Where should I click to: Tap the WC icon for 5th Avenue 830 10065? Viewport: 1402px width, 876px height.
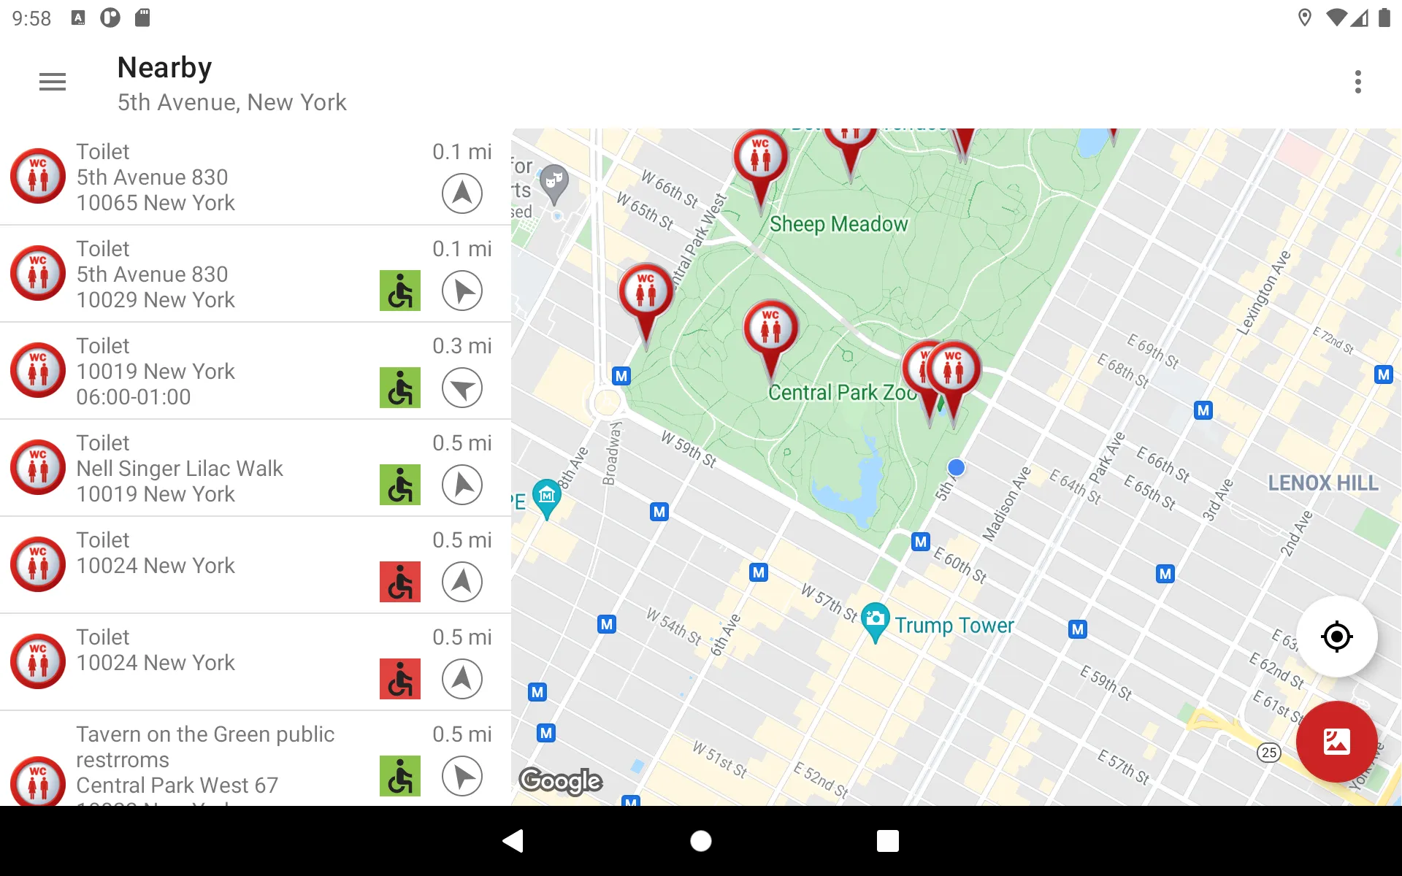pyautogui.click(x=37, y=176)
